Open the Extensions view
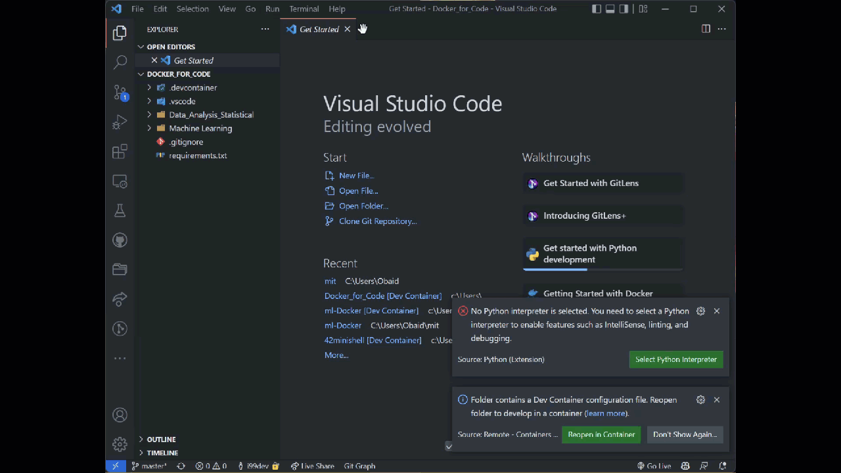The image size is (841, 473). [120, 152]
